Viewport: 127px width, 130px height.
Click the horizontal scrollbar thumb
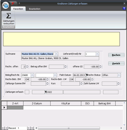point(69,128)
